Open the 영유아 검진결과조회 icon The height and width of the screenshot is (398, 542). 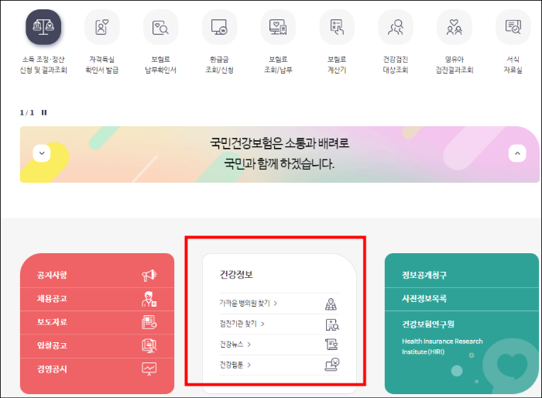(455, 27)
